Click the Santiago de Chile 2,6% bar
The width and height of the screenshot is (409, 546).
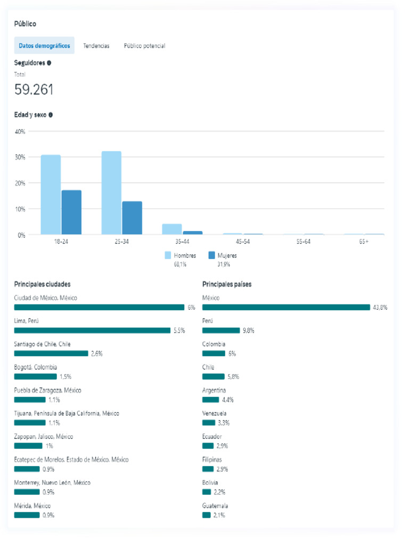[x=51, y=354]
